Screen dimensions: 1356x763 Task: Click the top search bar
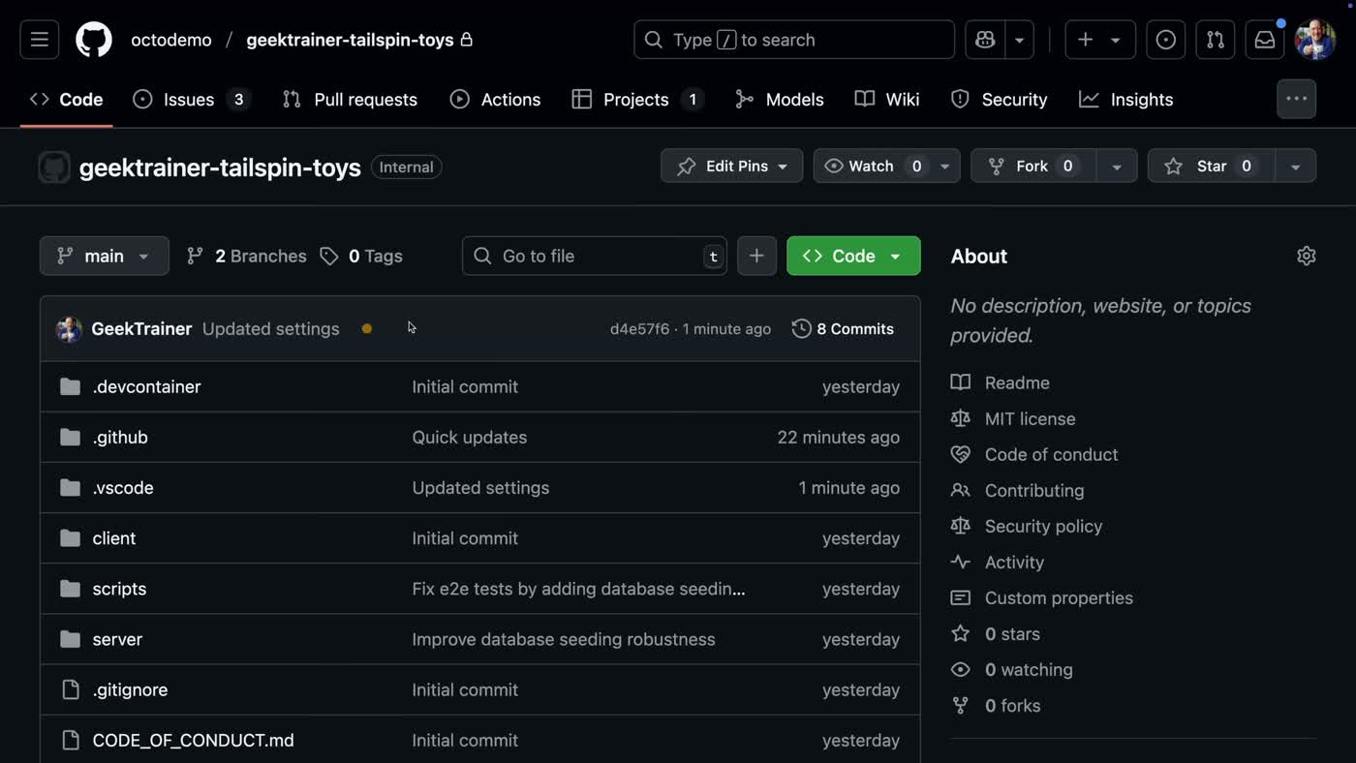point(794,40)
